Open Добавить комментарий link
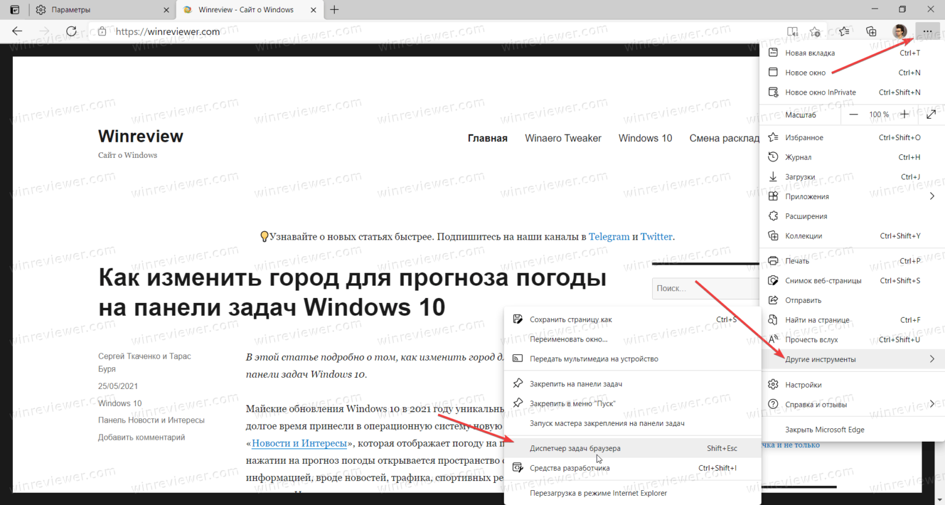Screen dimensions: 945x505 pos(142,437)
